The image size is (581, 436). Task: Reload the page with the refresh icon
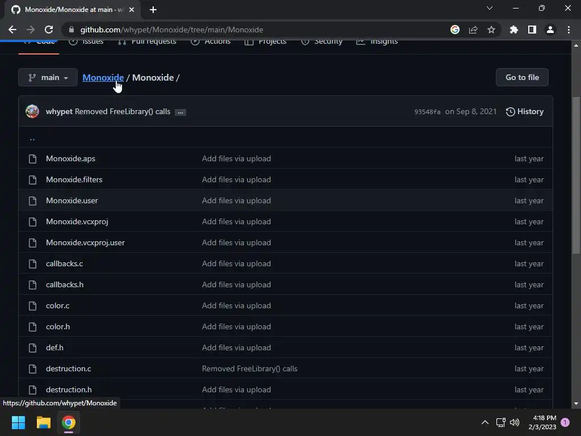click(x=49, y=30)
